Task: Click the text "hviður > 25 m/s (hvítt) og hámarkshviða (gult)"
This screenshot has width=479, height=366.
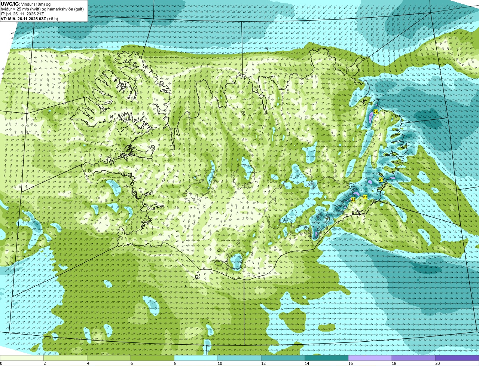Action: click(42, 9)
